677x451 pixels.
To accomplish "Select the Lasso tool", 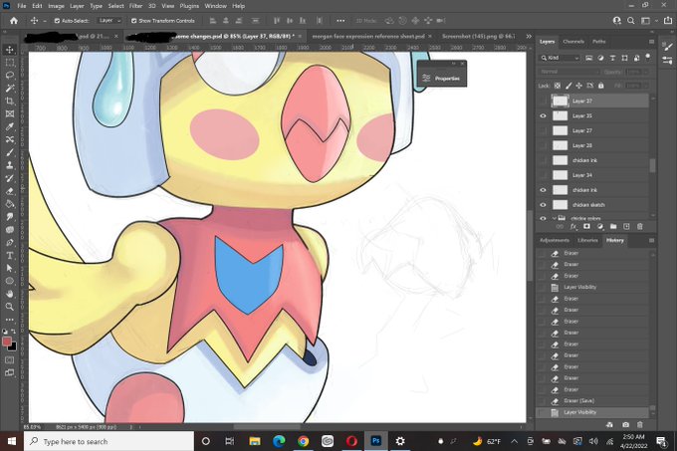I will (x=10, y=76).
